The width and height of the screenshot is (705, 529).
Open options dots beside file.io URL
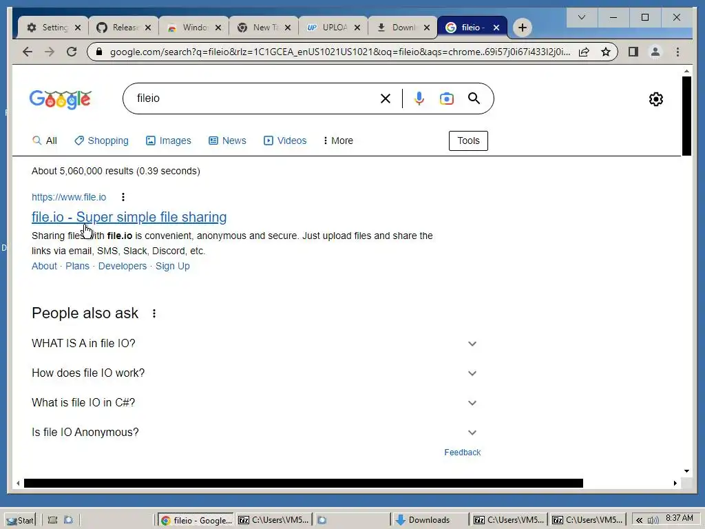coord(123,197)
